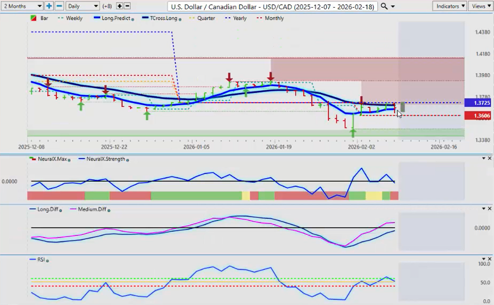The width and height of the screenshot is (494, 305).
Task: Close the Long.Diff indicator panel
Action: click(489, 208)
